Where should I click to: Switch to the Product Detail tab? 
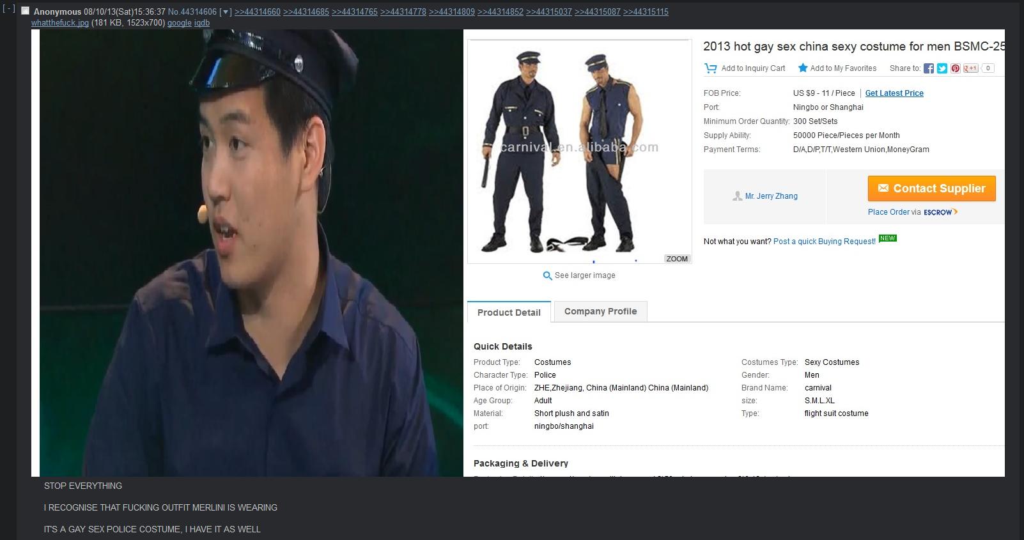509,312
